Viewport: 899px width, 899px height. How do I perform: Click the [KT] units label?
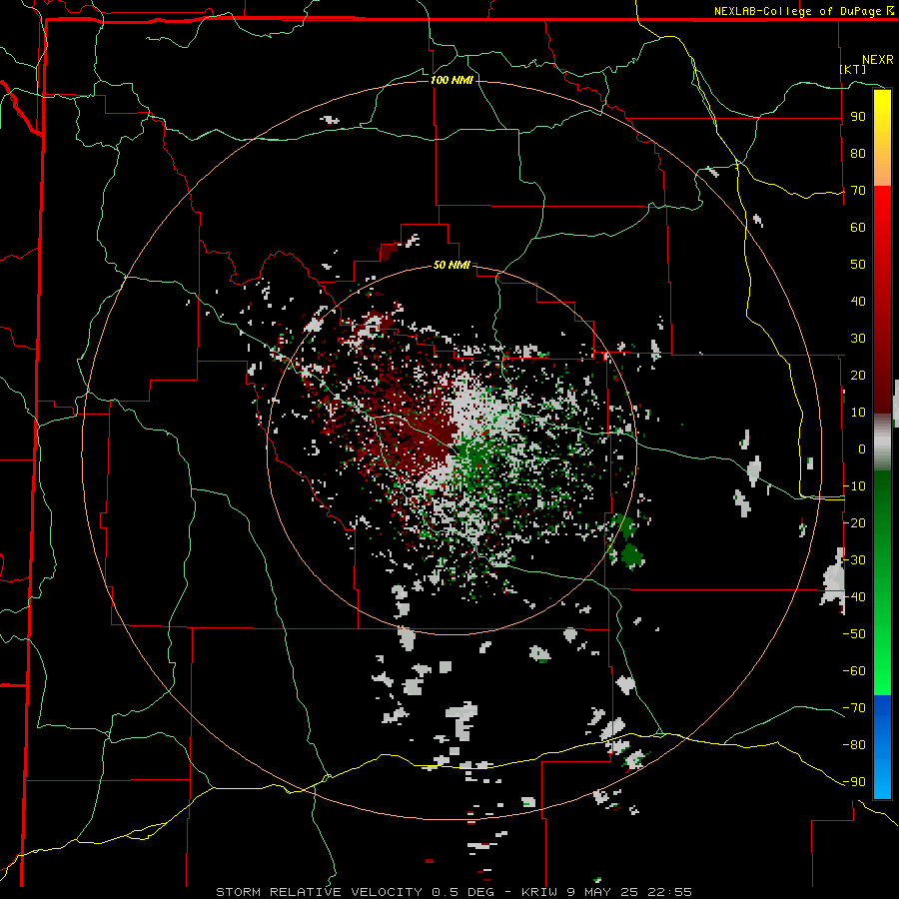[853, 69]
